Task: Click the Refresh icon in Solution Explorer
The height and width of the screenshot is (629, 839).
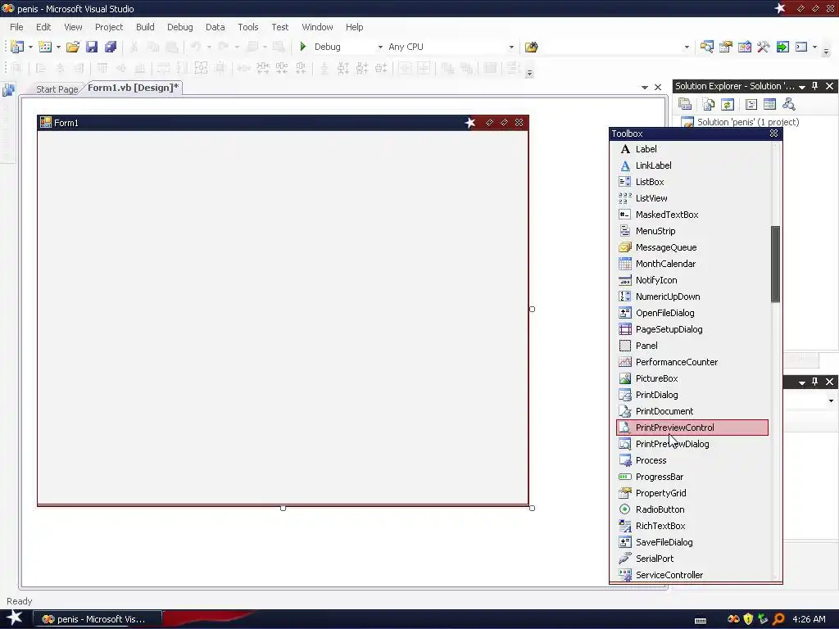Action: (728, 104)
